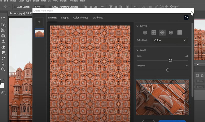The height and width of the screenshot is (122, 205).
Task: Select the Pen tool
Action: click(3, 58)
